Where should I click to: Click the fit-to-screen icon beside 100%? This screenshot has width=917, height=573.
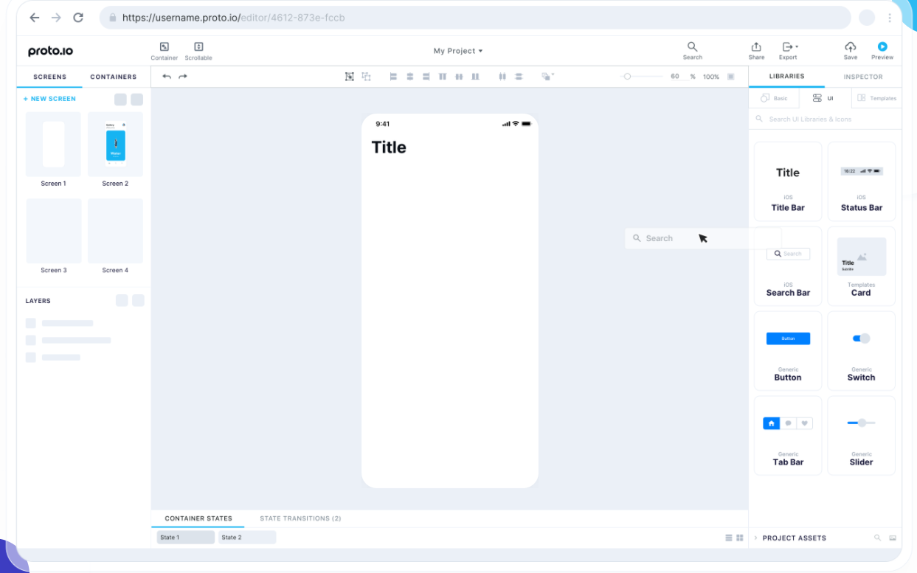731,77
